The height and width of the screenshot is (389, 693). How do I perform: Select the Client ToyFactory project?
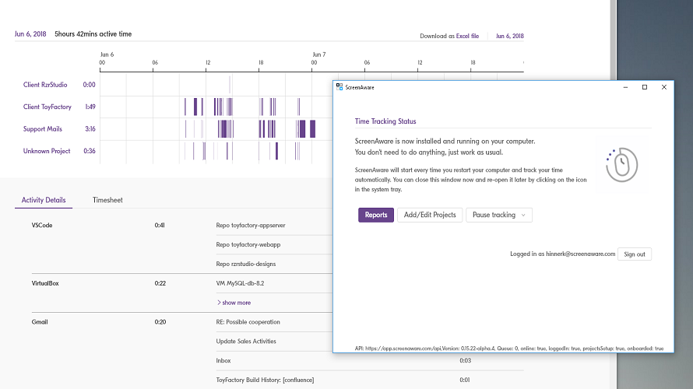[47, 107]
